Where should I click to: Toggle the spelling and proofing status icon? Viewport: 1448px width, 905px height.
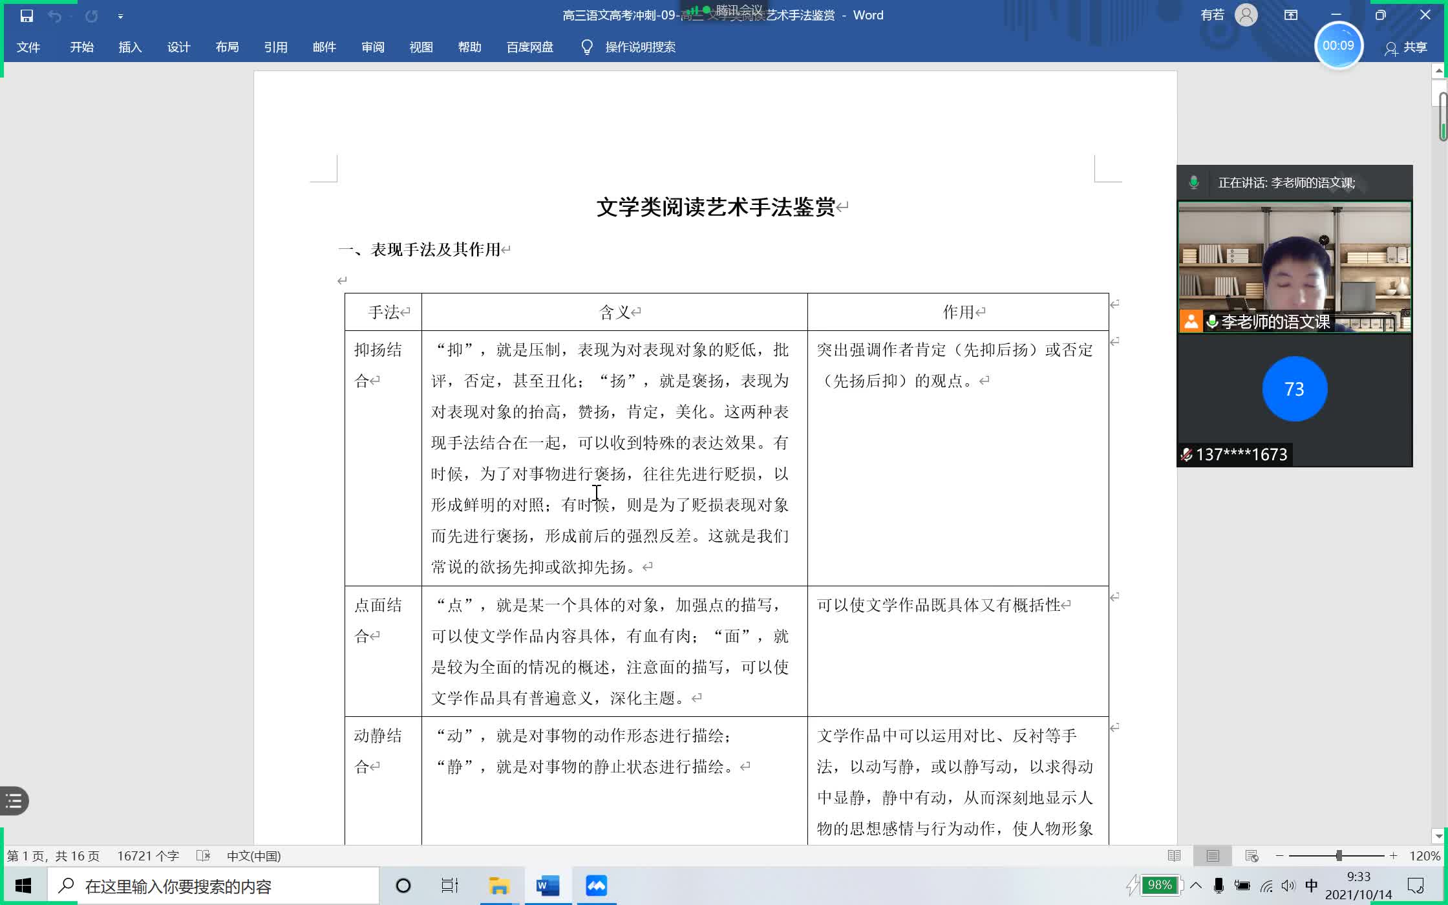point(203,856)
